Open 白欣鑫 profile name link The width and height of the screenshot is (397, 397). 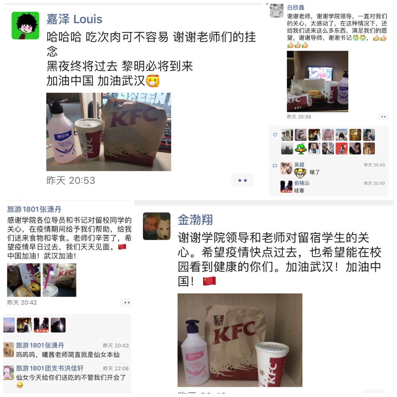(x=296, y=7)
